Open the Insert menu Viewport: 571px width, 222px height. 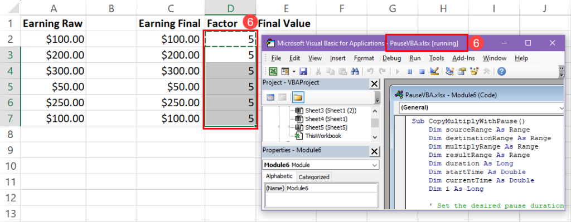[x=338, y=58]
